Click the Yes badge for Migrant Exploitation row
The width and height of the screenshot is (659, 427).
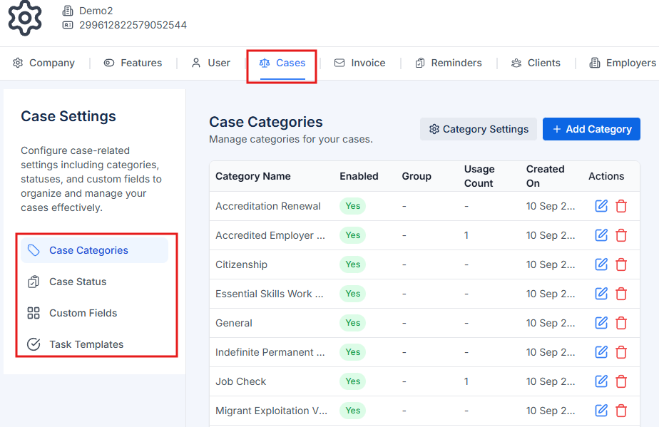352,411
